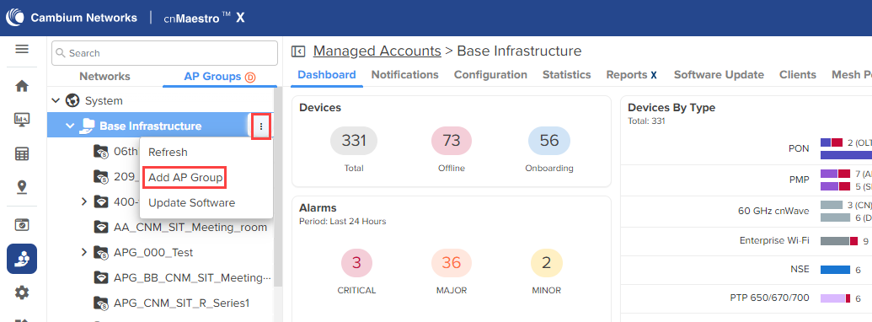This screenshot has height=322, width=872.
Task: Collapse the System tree node
Action: point(56,100)
